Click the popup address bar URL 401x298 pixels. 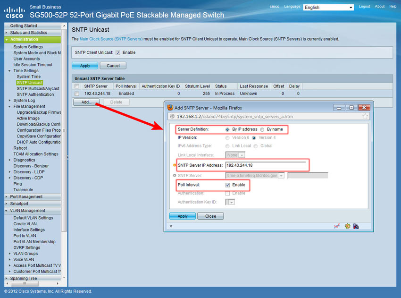tap(235, 117)
